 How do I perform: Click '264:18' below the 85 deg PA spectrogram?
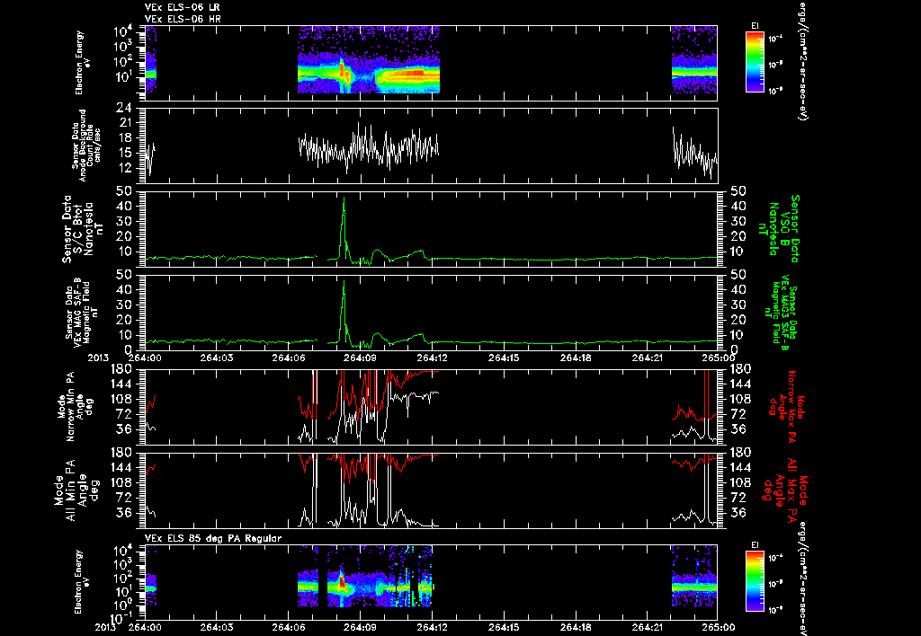(576, 627)
